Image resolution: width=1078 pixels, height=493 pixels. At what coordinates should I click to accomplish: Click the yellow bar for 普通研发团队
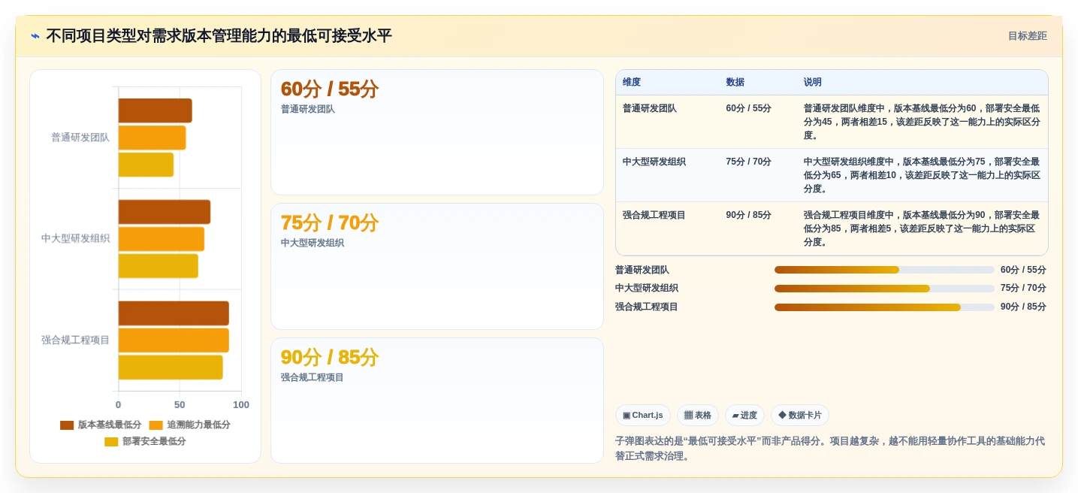[x=146, y=165]
